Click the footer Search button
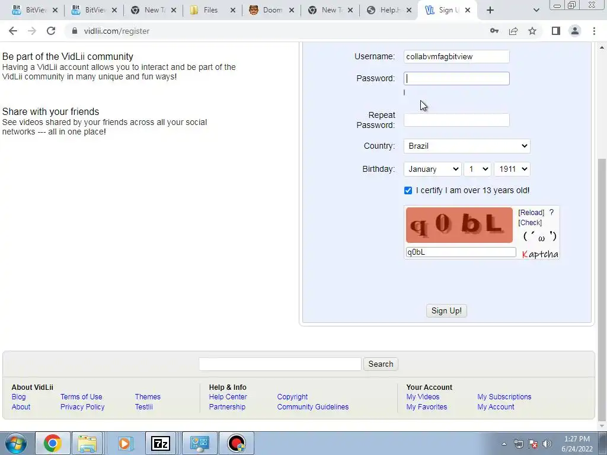The height and width of the screenshot is (455, 607). coord(381,364)
